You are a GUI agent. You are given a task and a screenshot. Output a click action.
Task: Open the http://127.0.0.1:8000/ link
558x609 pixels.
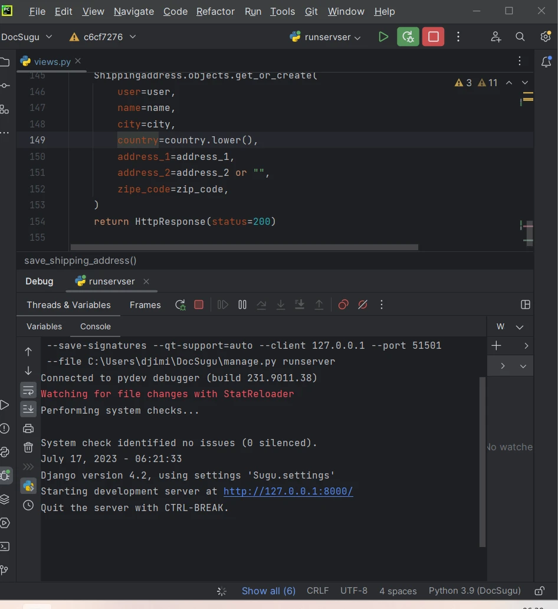[x=288, y=491]
